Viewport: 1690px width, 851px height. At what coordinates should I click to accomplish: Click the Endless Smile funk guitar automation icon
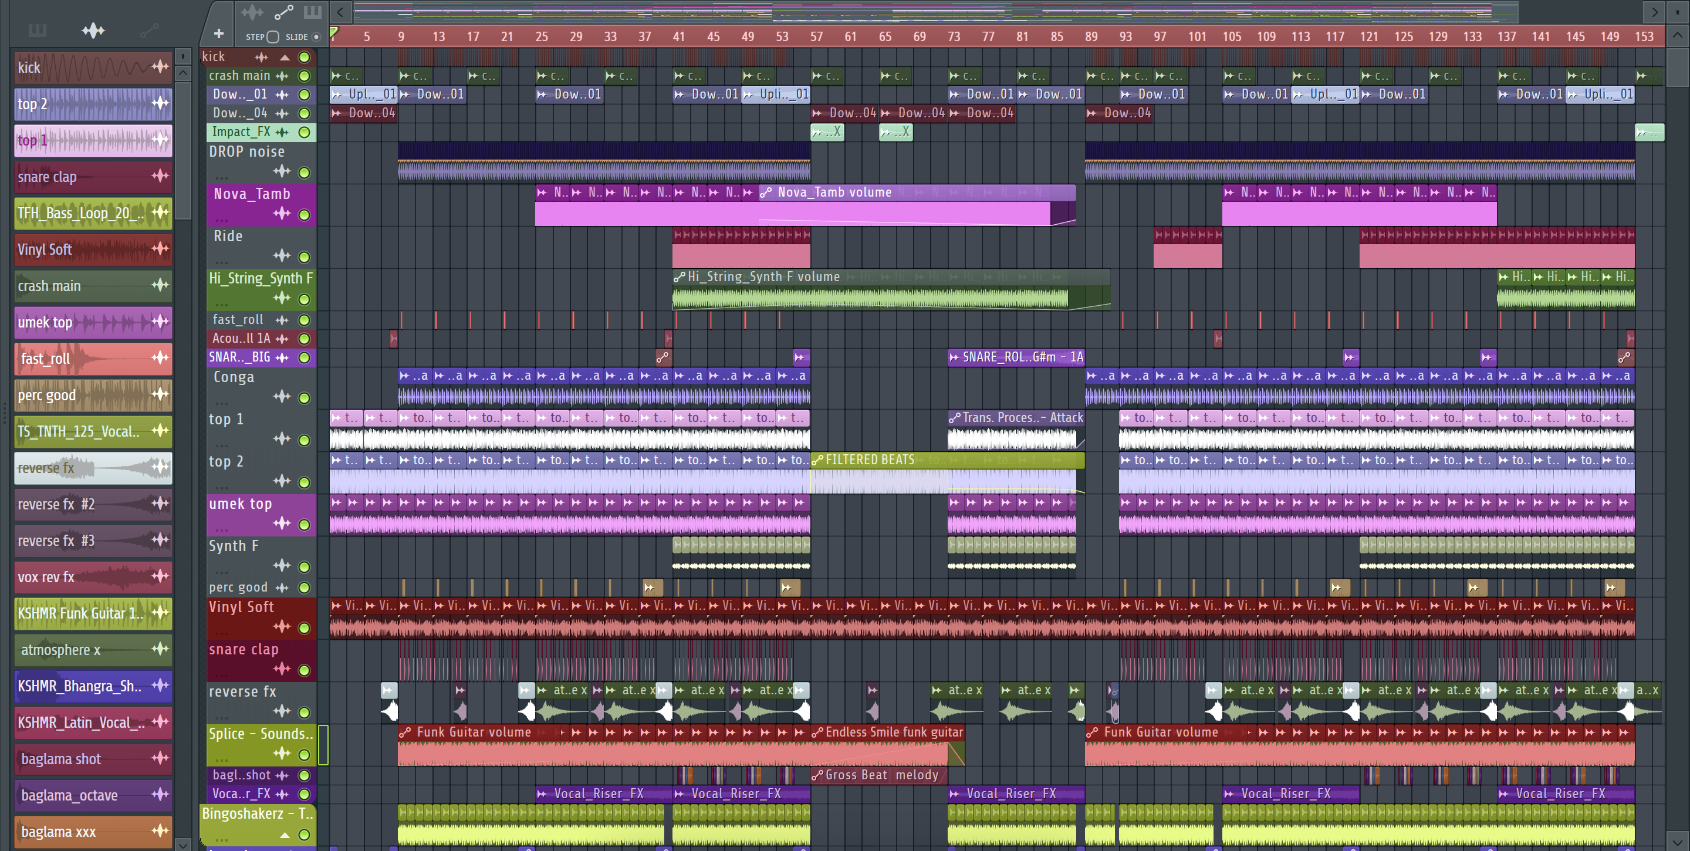pyautogui.click(x=817, y=733)
